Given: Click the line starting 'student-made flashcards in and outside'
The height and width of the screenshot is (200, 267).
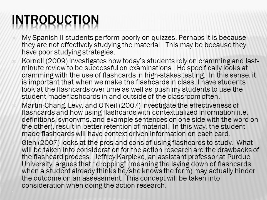Looking at the screenshot, I should click(121, 96).
